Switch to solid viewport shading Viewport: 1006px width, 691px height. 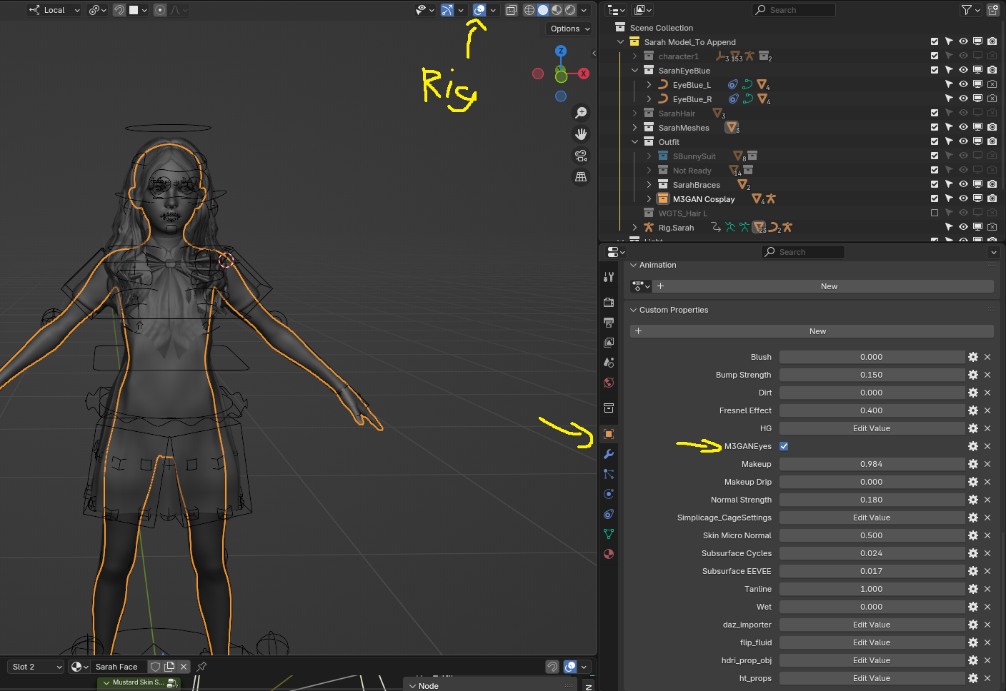(543, 10)
